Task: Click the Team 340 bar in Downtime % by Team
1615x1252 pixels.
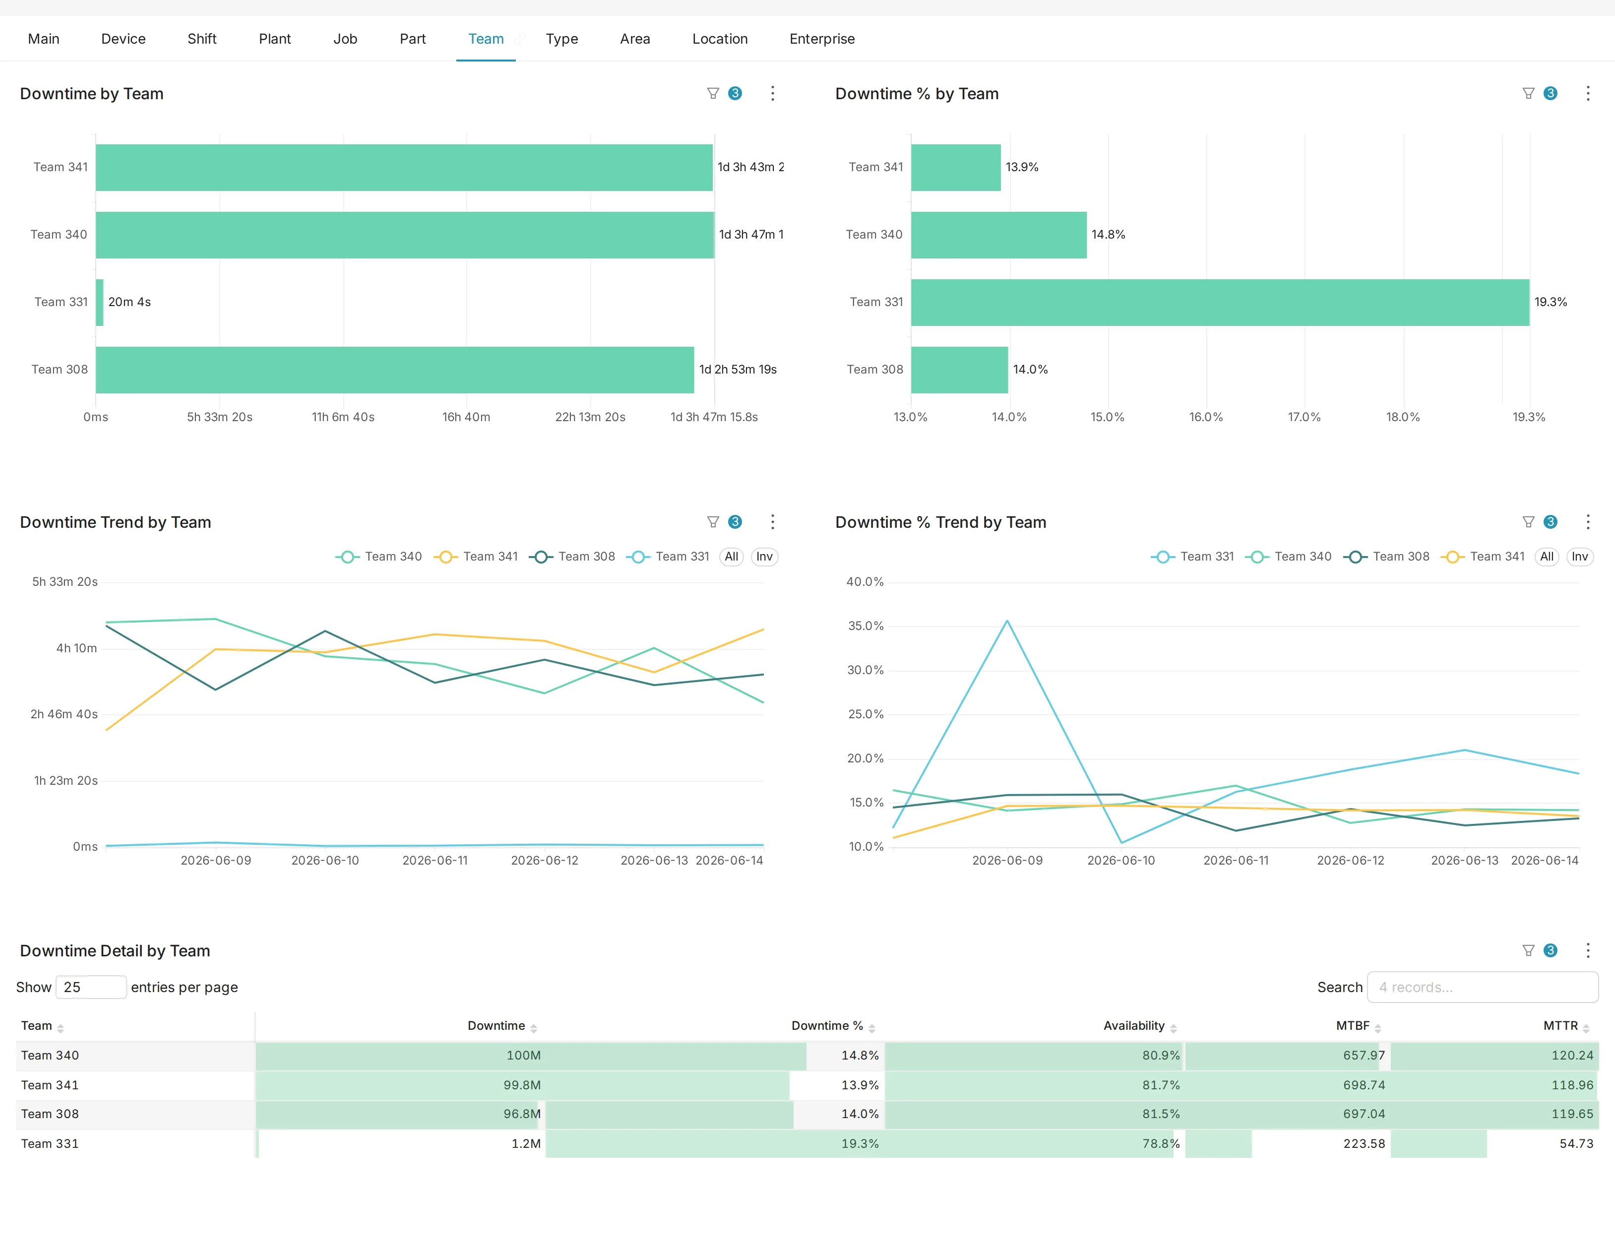Action: click(999, 235)
